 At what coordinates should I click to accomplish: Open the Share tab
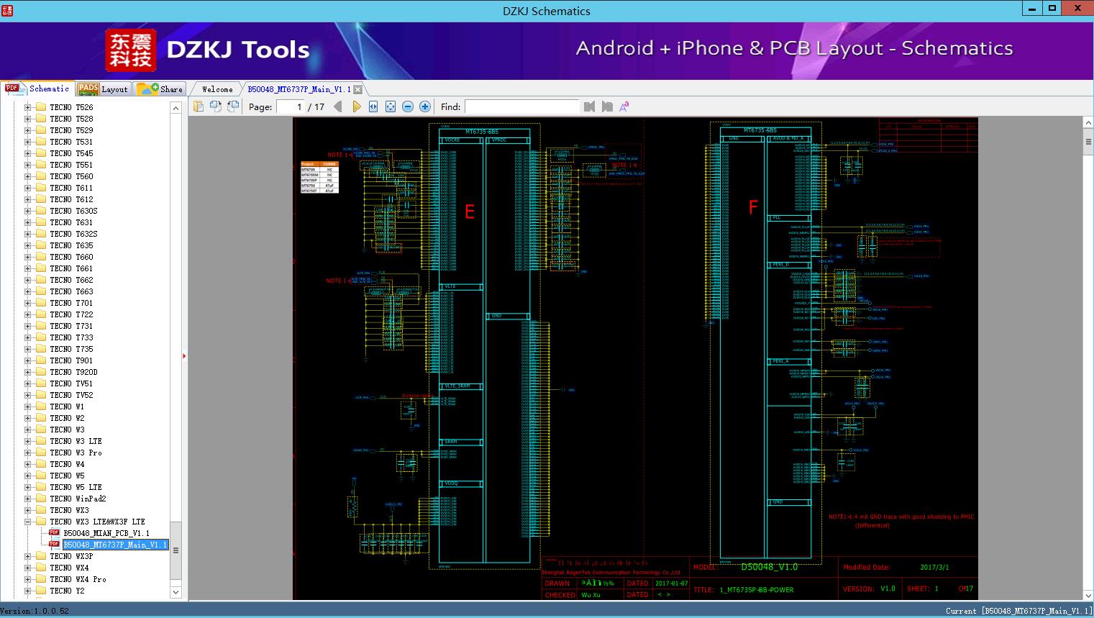point(160,89)
